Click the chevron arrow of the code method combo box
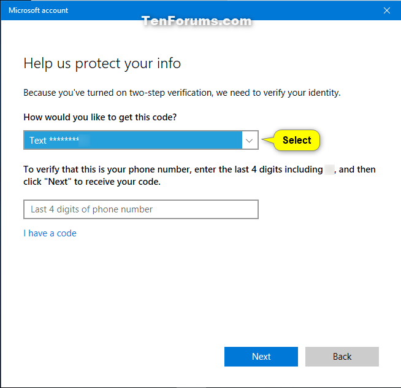 click(250, 141)
